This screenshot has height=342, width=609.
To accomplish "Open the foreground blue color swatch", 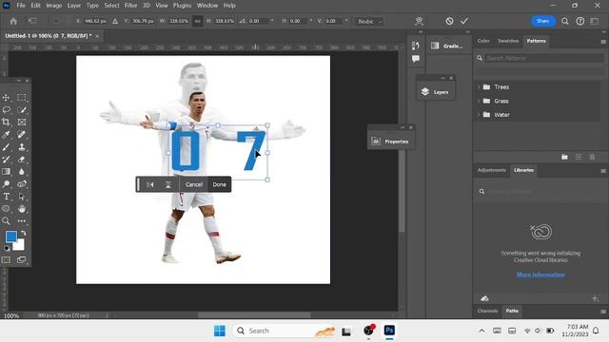I will tap(10, 237).
